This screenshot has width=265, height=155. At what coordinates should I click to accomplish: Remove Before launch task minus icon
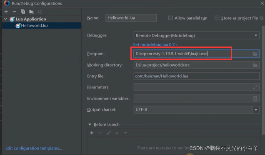tap(100, 133)
